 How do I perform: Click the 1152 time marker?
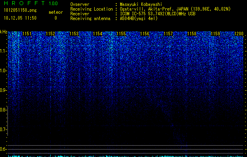pos(51,33)
